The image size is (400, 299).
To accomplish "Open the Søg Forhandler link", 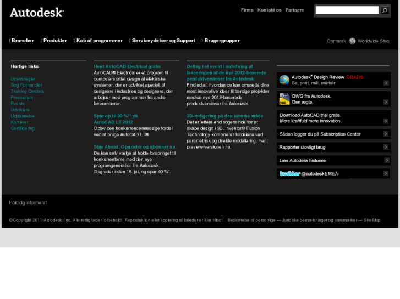I will click(26, 85).
